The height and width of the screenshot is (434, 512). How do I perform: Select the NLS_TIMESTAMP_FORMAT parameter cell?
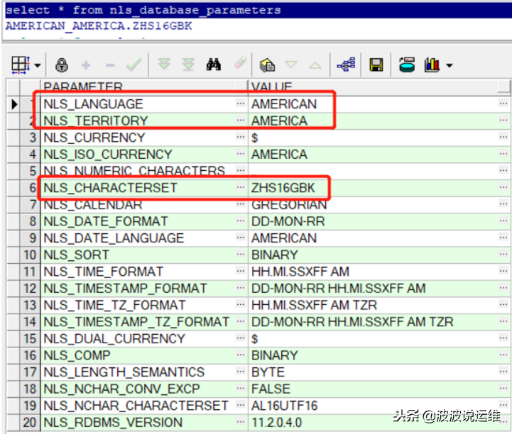pyautogui.click(x=143, y=288)
